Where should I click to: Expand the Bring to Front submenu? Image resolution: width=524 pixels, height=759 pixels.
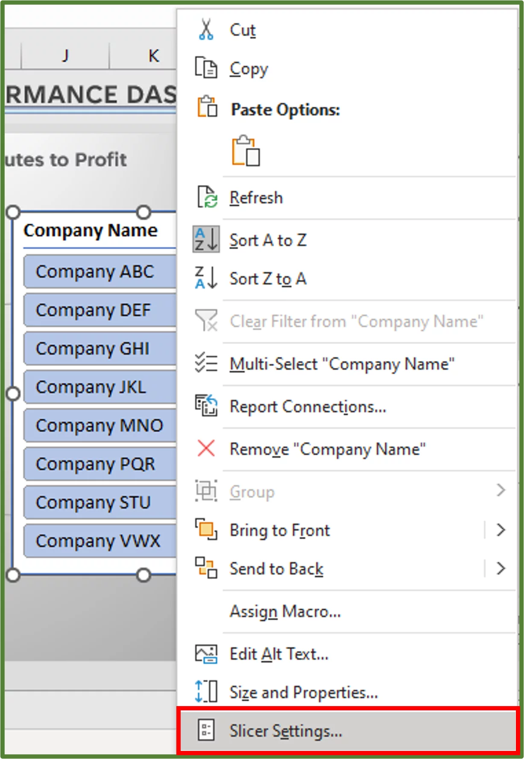coord(501,530)
